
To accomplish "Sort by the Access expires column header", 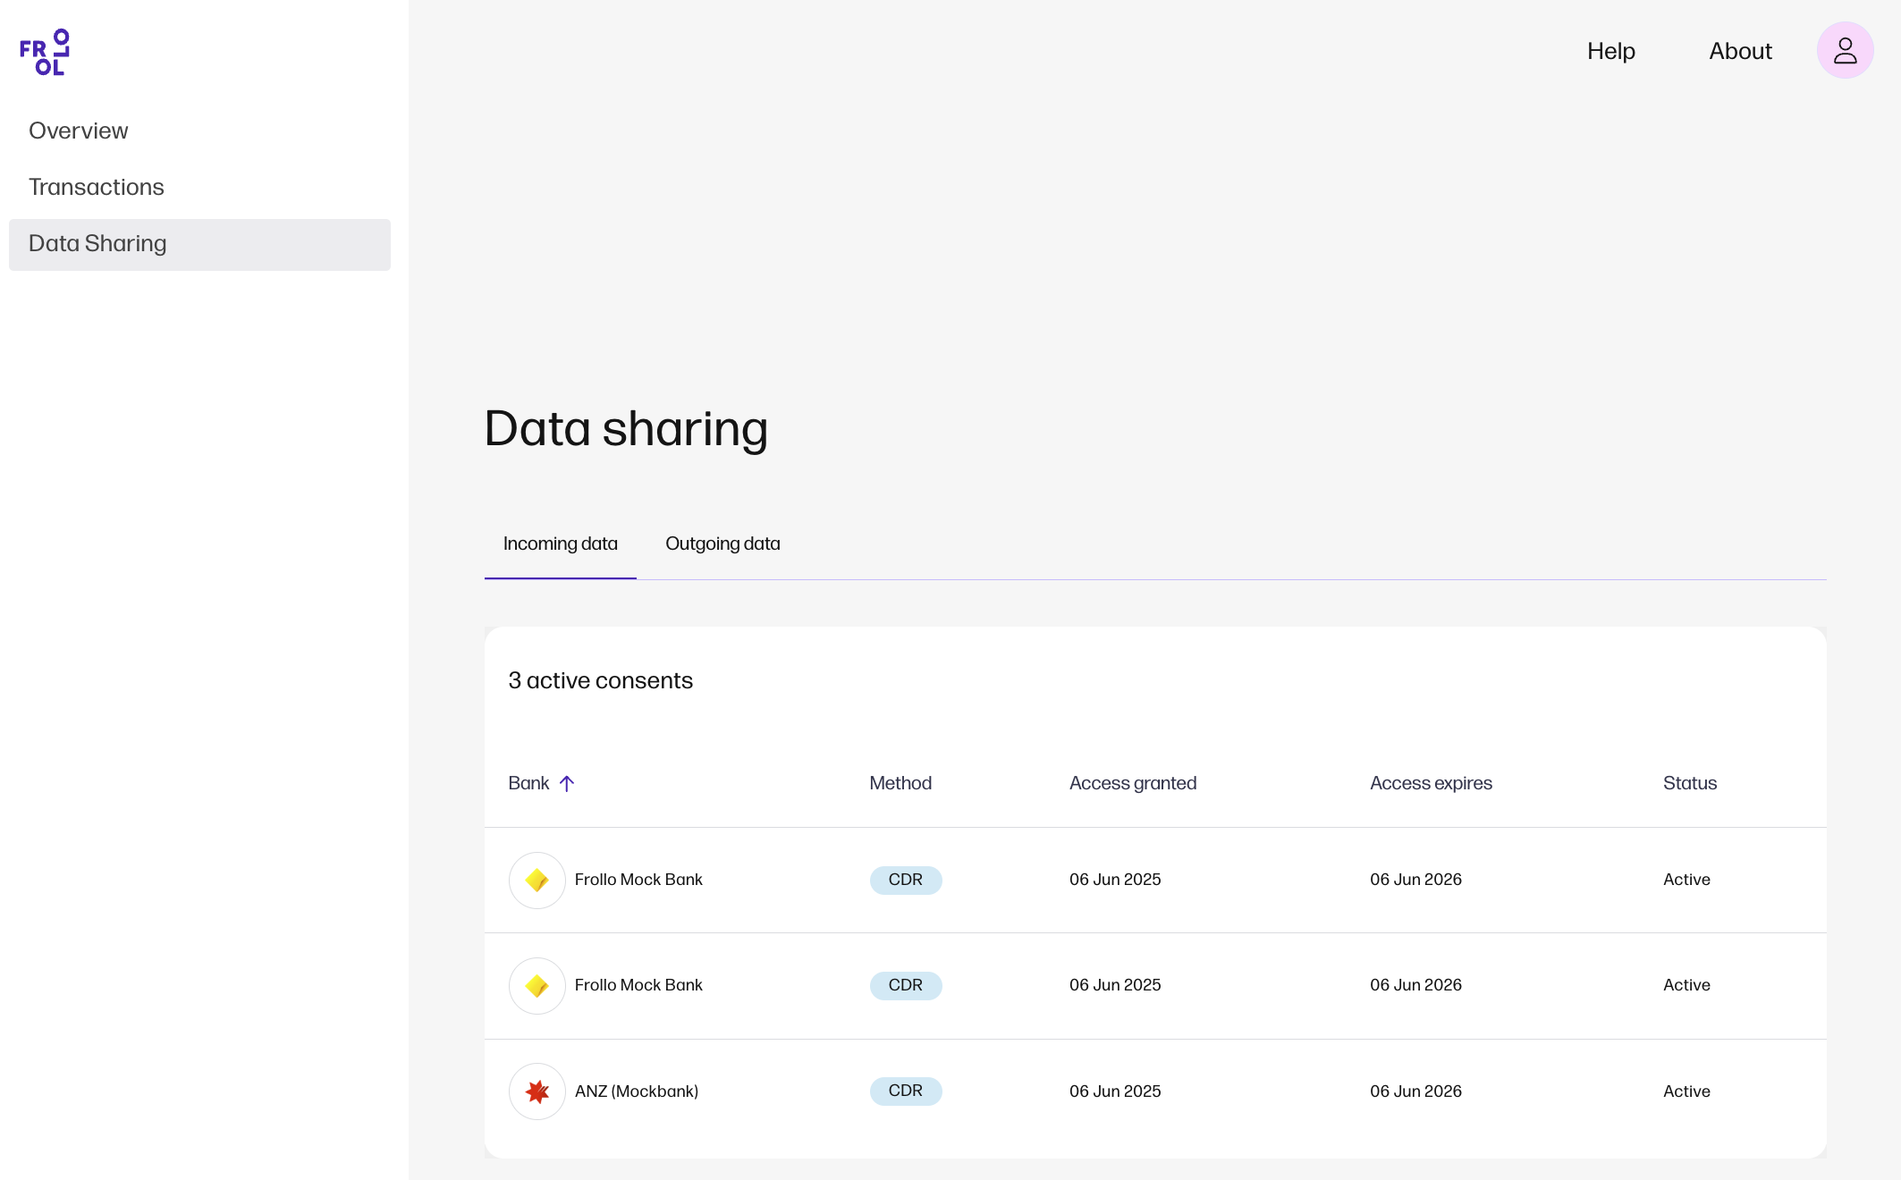I will tap(1431, 783).
